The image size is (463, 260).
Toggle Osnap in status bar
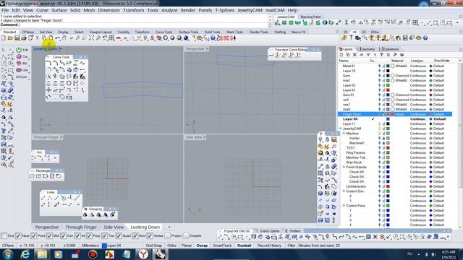click(202, 246)
